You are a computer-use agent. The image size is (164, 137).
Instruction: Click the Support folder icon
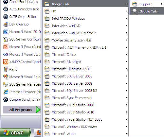pyautogui.click(x=135, y=4)
